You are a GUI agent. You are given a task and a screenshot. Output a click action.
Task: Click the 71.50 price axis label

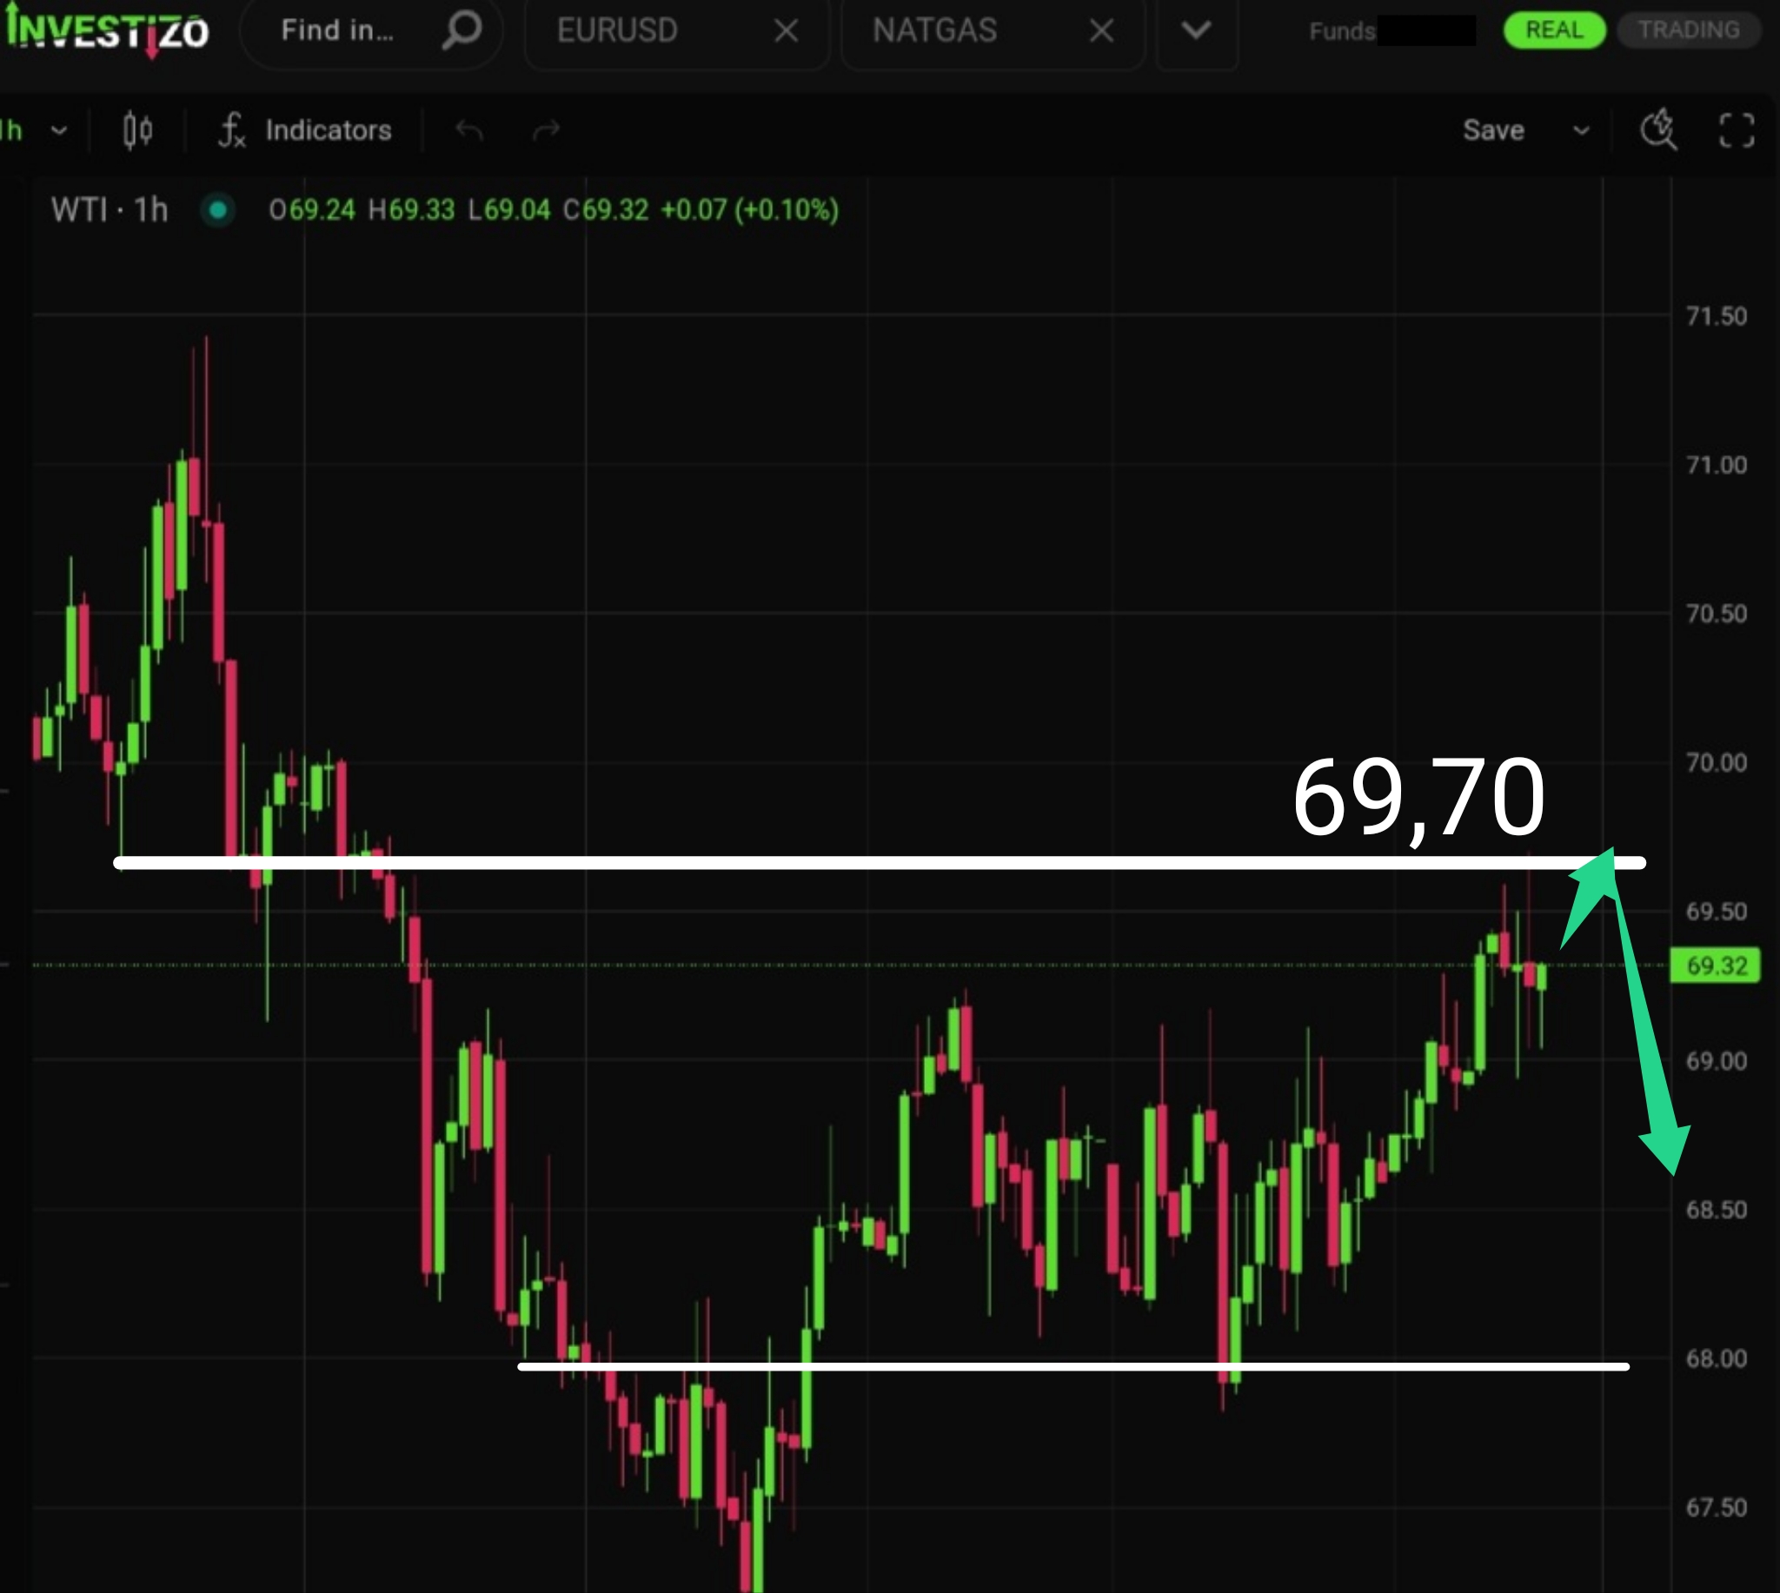click(1716, 316)
